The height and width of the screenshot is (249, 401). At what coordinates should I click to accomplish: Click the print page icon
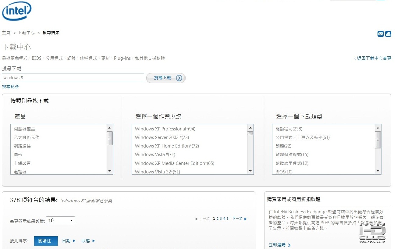pos(388,34)
